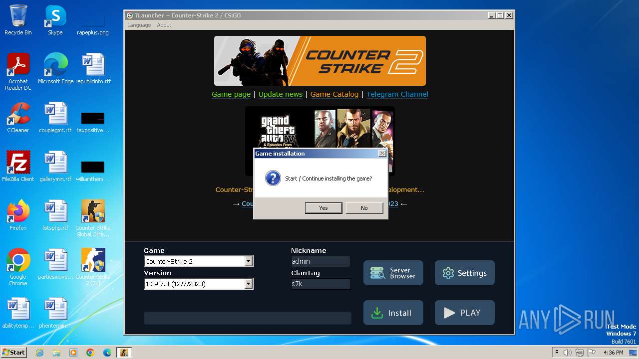The image size is (639, 359).
Task: Click the 4:36 PM taskbar clock
Action: click(x=613, y=353)
